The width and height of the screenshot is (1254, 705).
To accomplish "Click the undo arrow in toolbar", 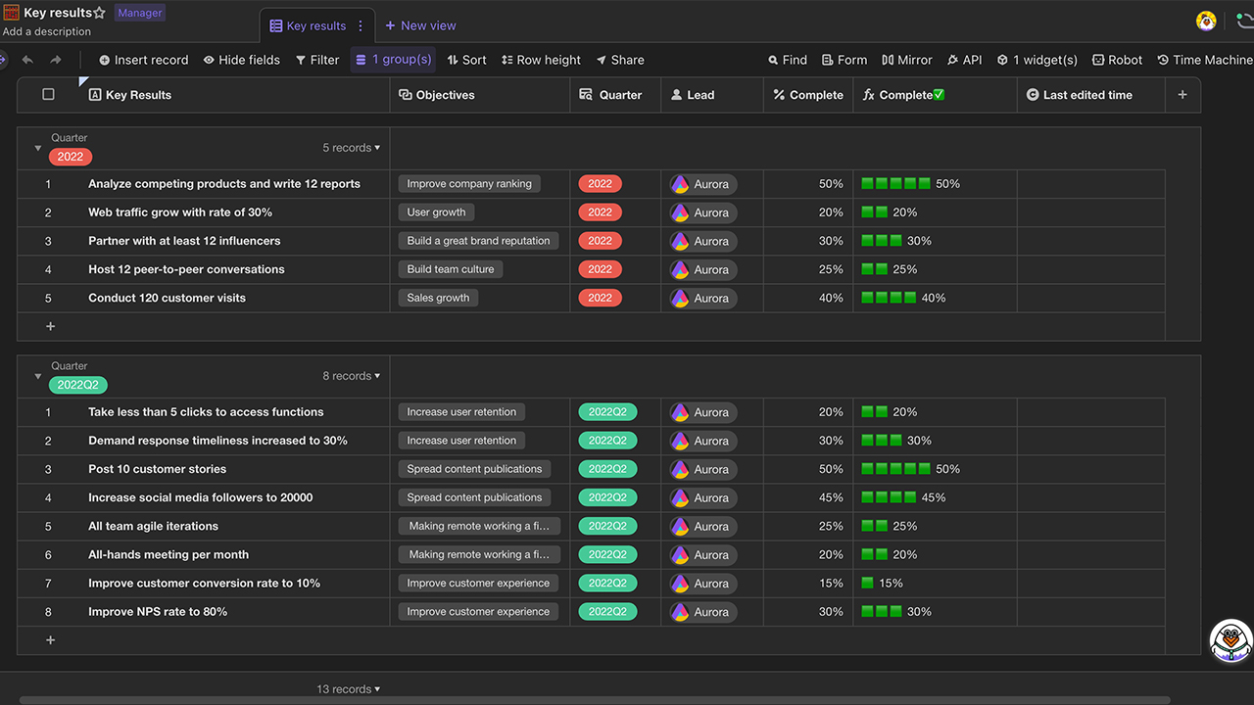I will 27,60.
